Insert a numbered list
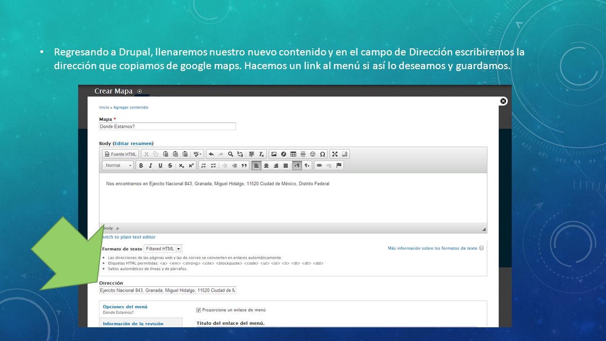606x341 pixels. click(204, 165)
